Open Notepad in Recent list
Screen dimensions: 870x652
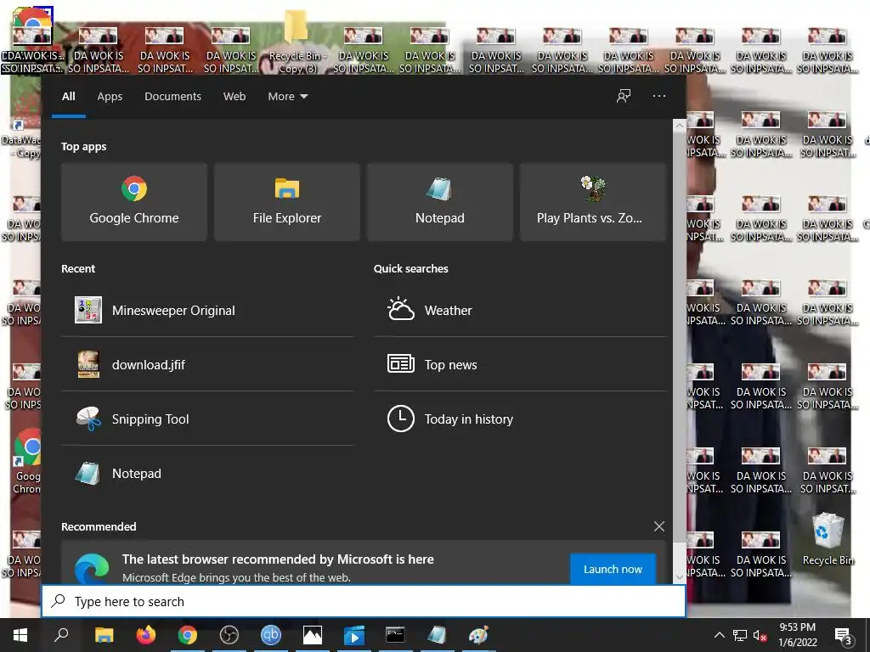click(x=207, y=474)
